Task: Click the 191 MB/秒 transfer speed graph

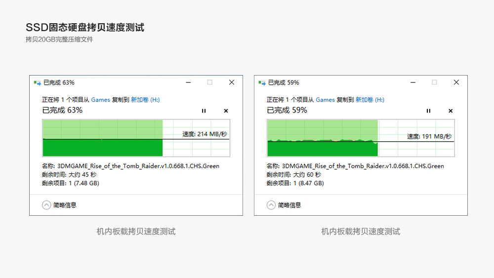Action: click(x=361, y=138)
